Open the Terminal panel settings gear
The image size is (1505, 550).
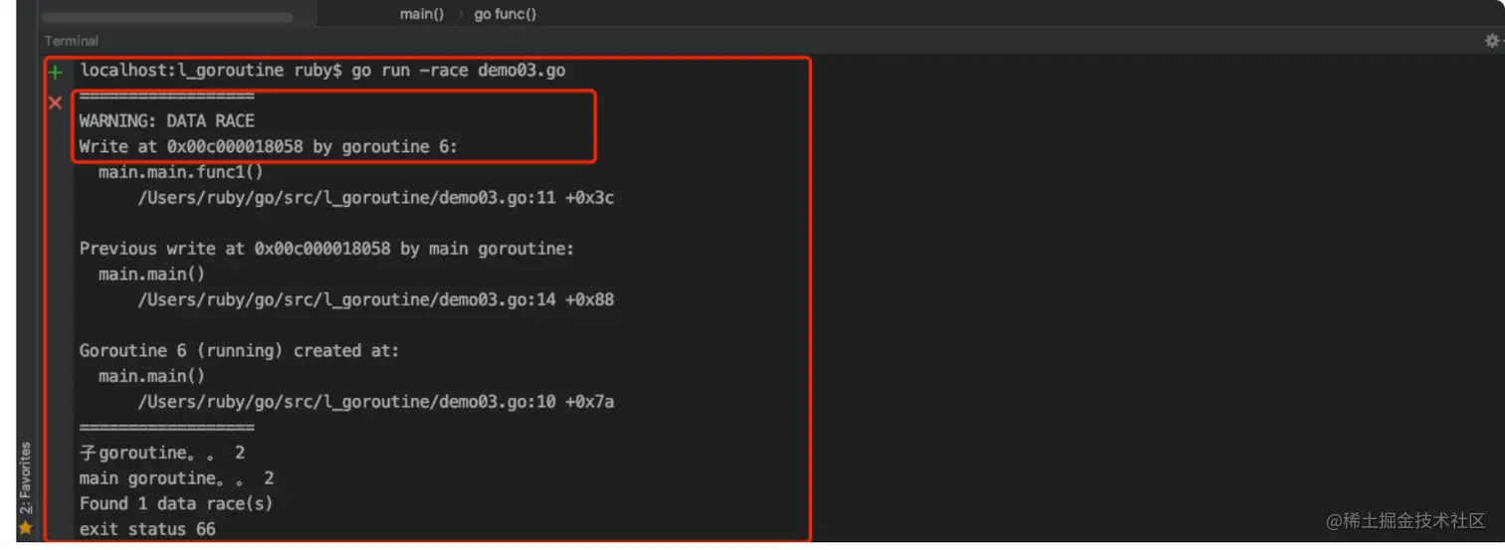[x=1491, y=41]
